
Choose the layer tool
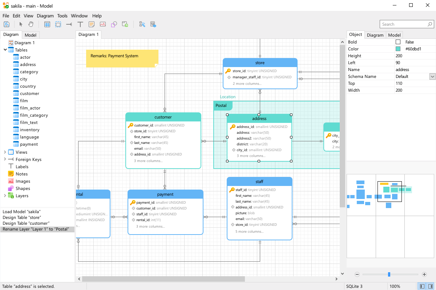pos(125,24)
